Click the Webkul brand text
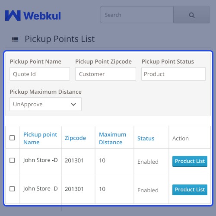Viewport: 216px width, 216px height. point(42,16)
